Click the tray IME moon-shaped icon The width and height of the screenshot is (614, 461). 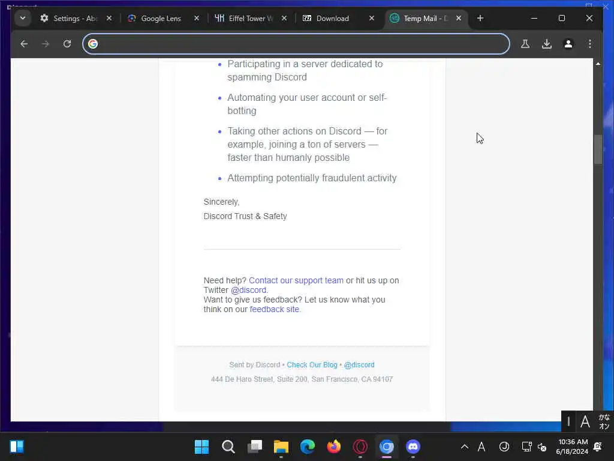click(504, 447)
